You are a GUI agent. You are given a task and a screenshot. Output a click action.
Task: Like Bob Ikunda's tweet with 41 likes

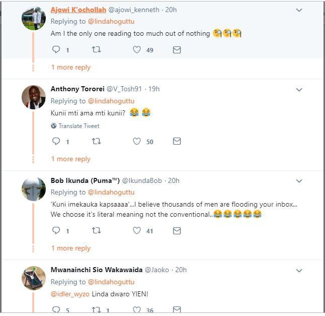click(x=137, y=231)
